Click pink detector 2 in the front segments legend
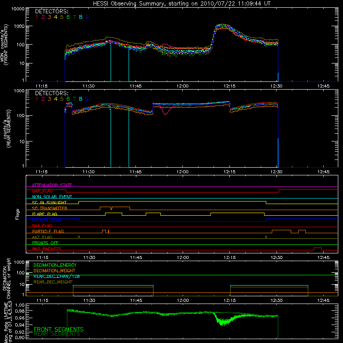The height and width of the screenshot is (343, 343). (43, 17)
